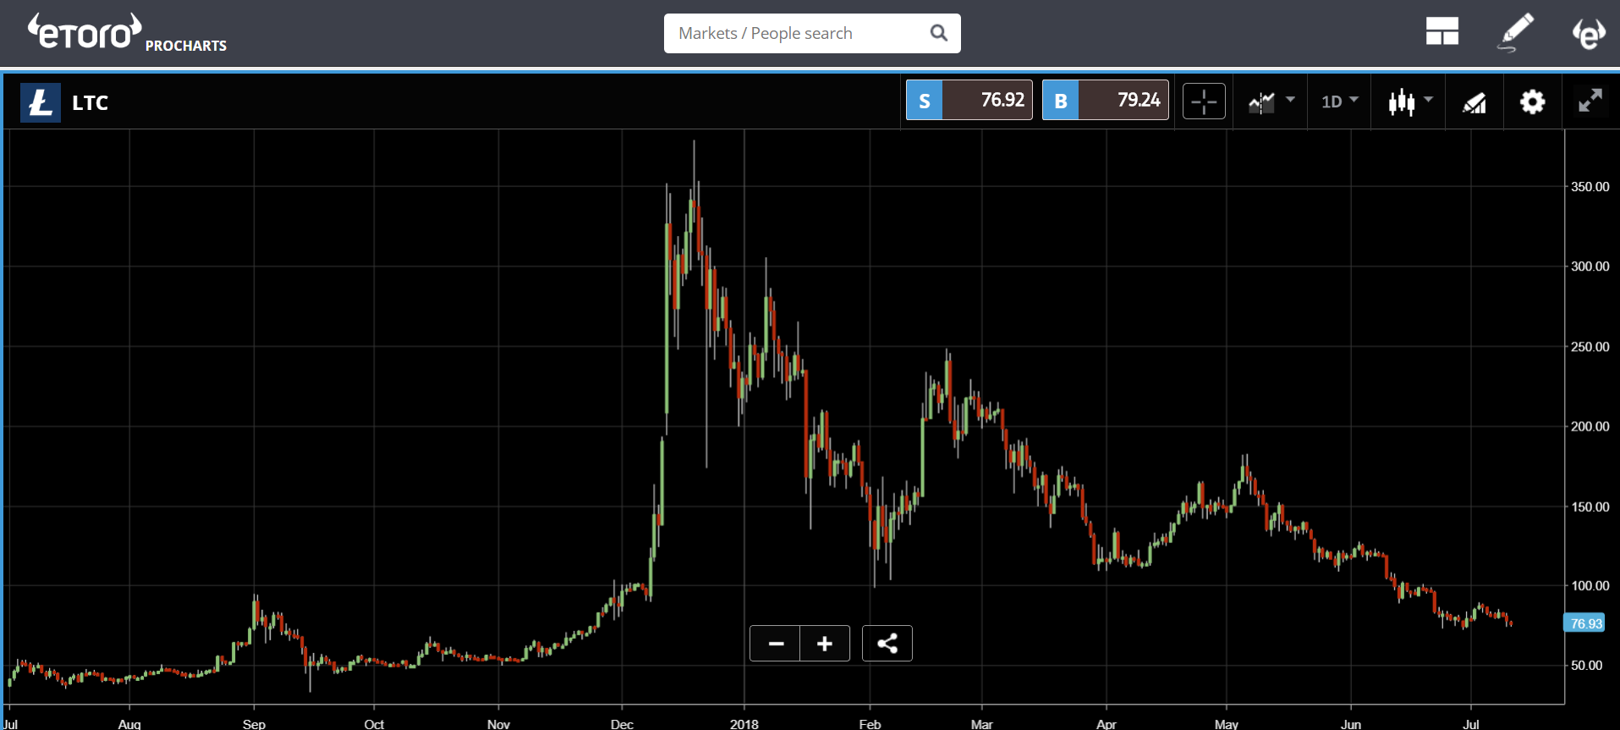Open the chart layout grid selector
Image resolution: width=1620 pixels, height=730 pixels.
[1442, 32]
